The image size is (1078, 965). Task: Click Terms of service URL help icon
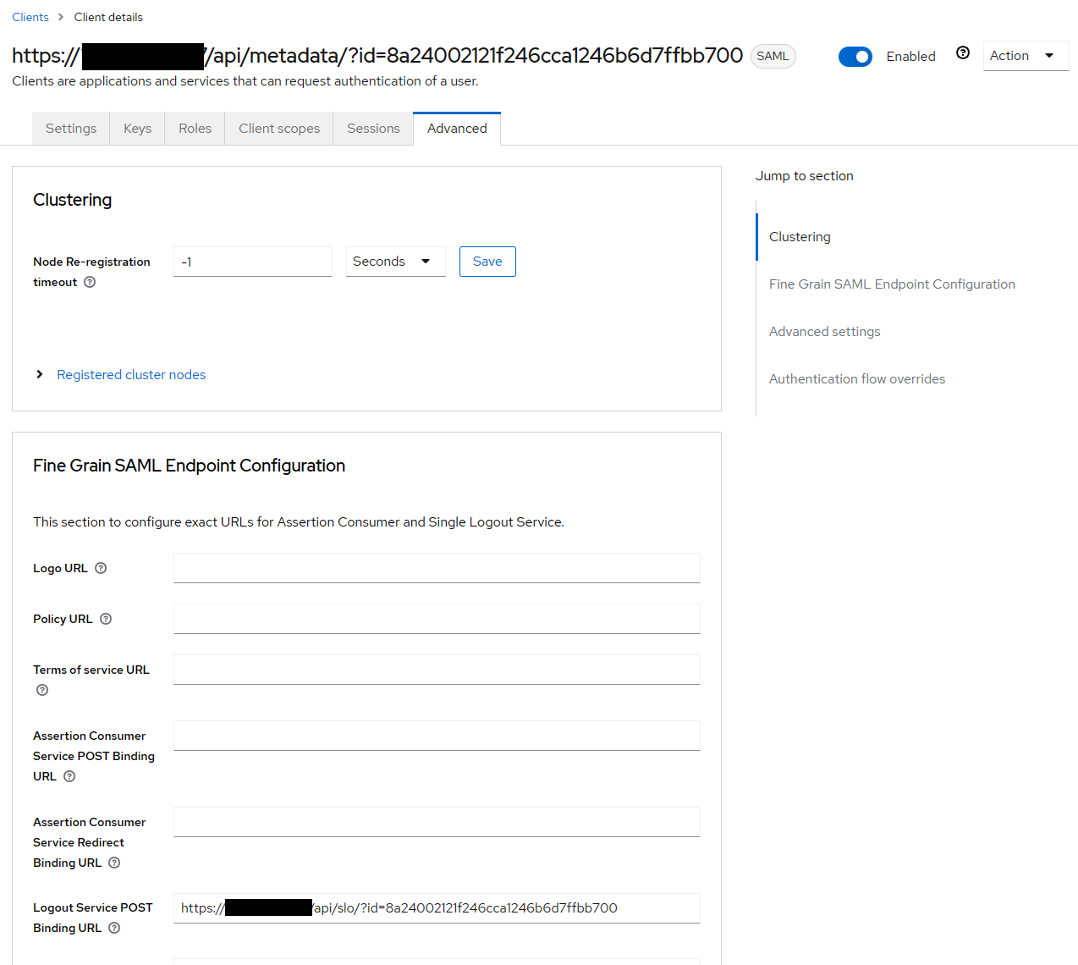click(42, 690)
